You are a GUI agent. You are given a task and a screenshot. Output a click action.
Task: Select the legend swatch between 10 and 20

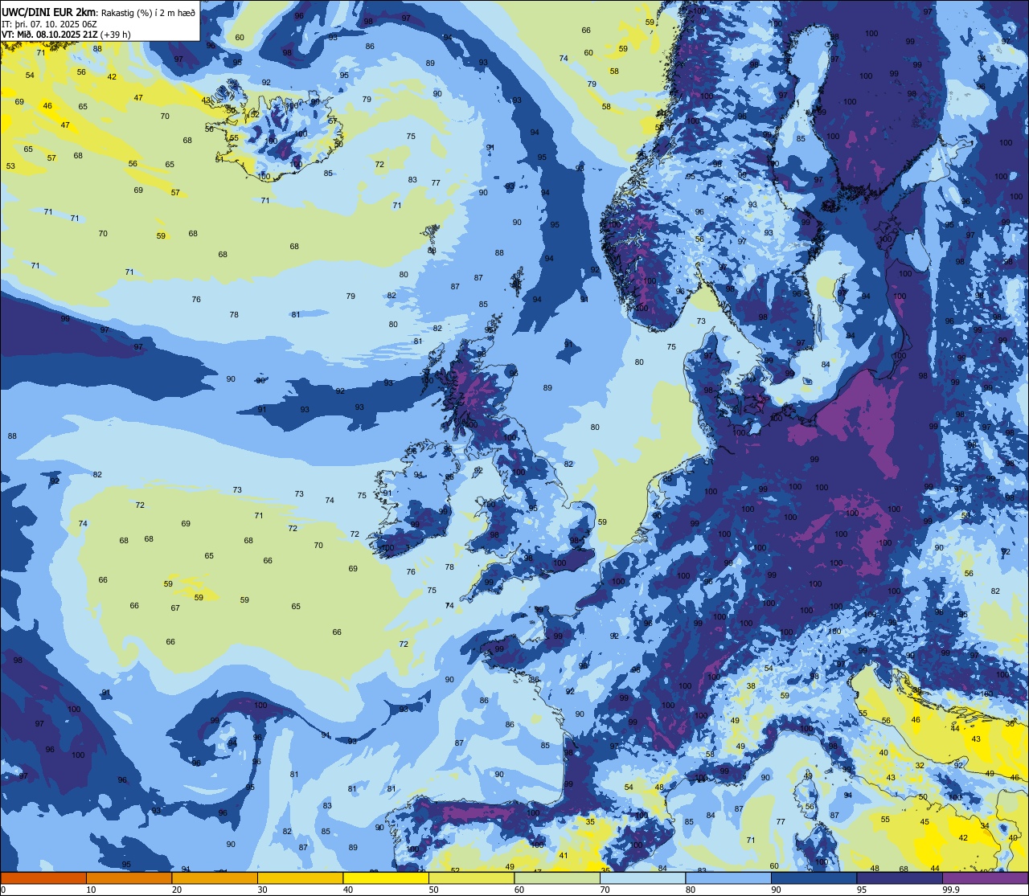coord(129,878)
